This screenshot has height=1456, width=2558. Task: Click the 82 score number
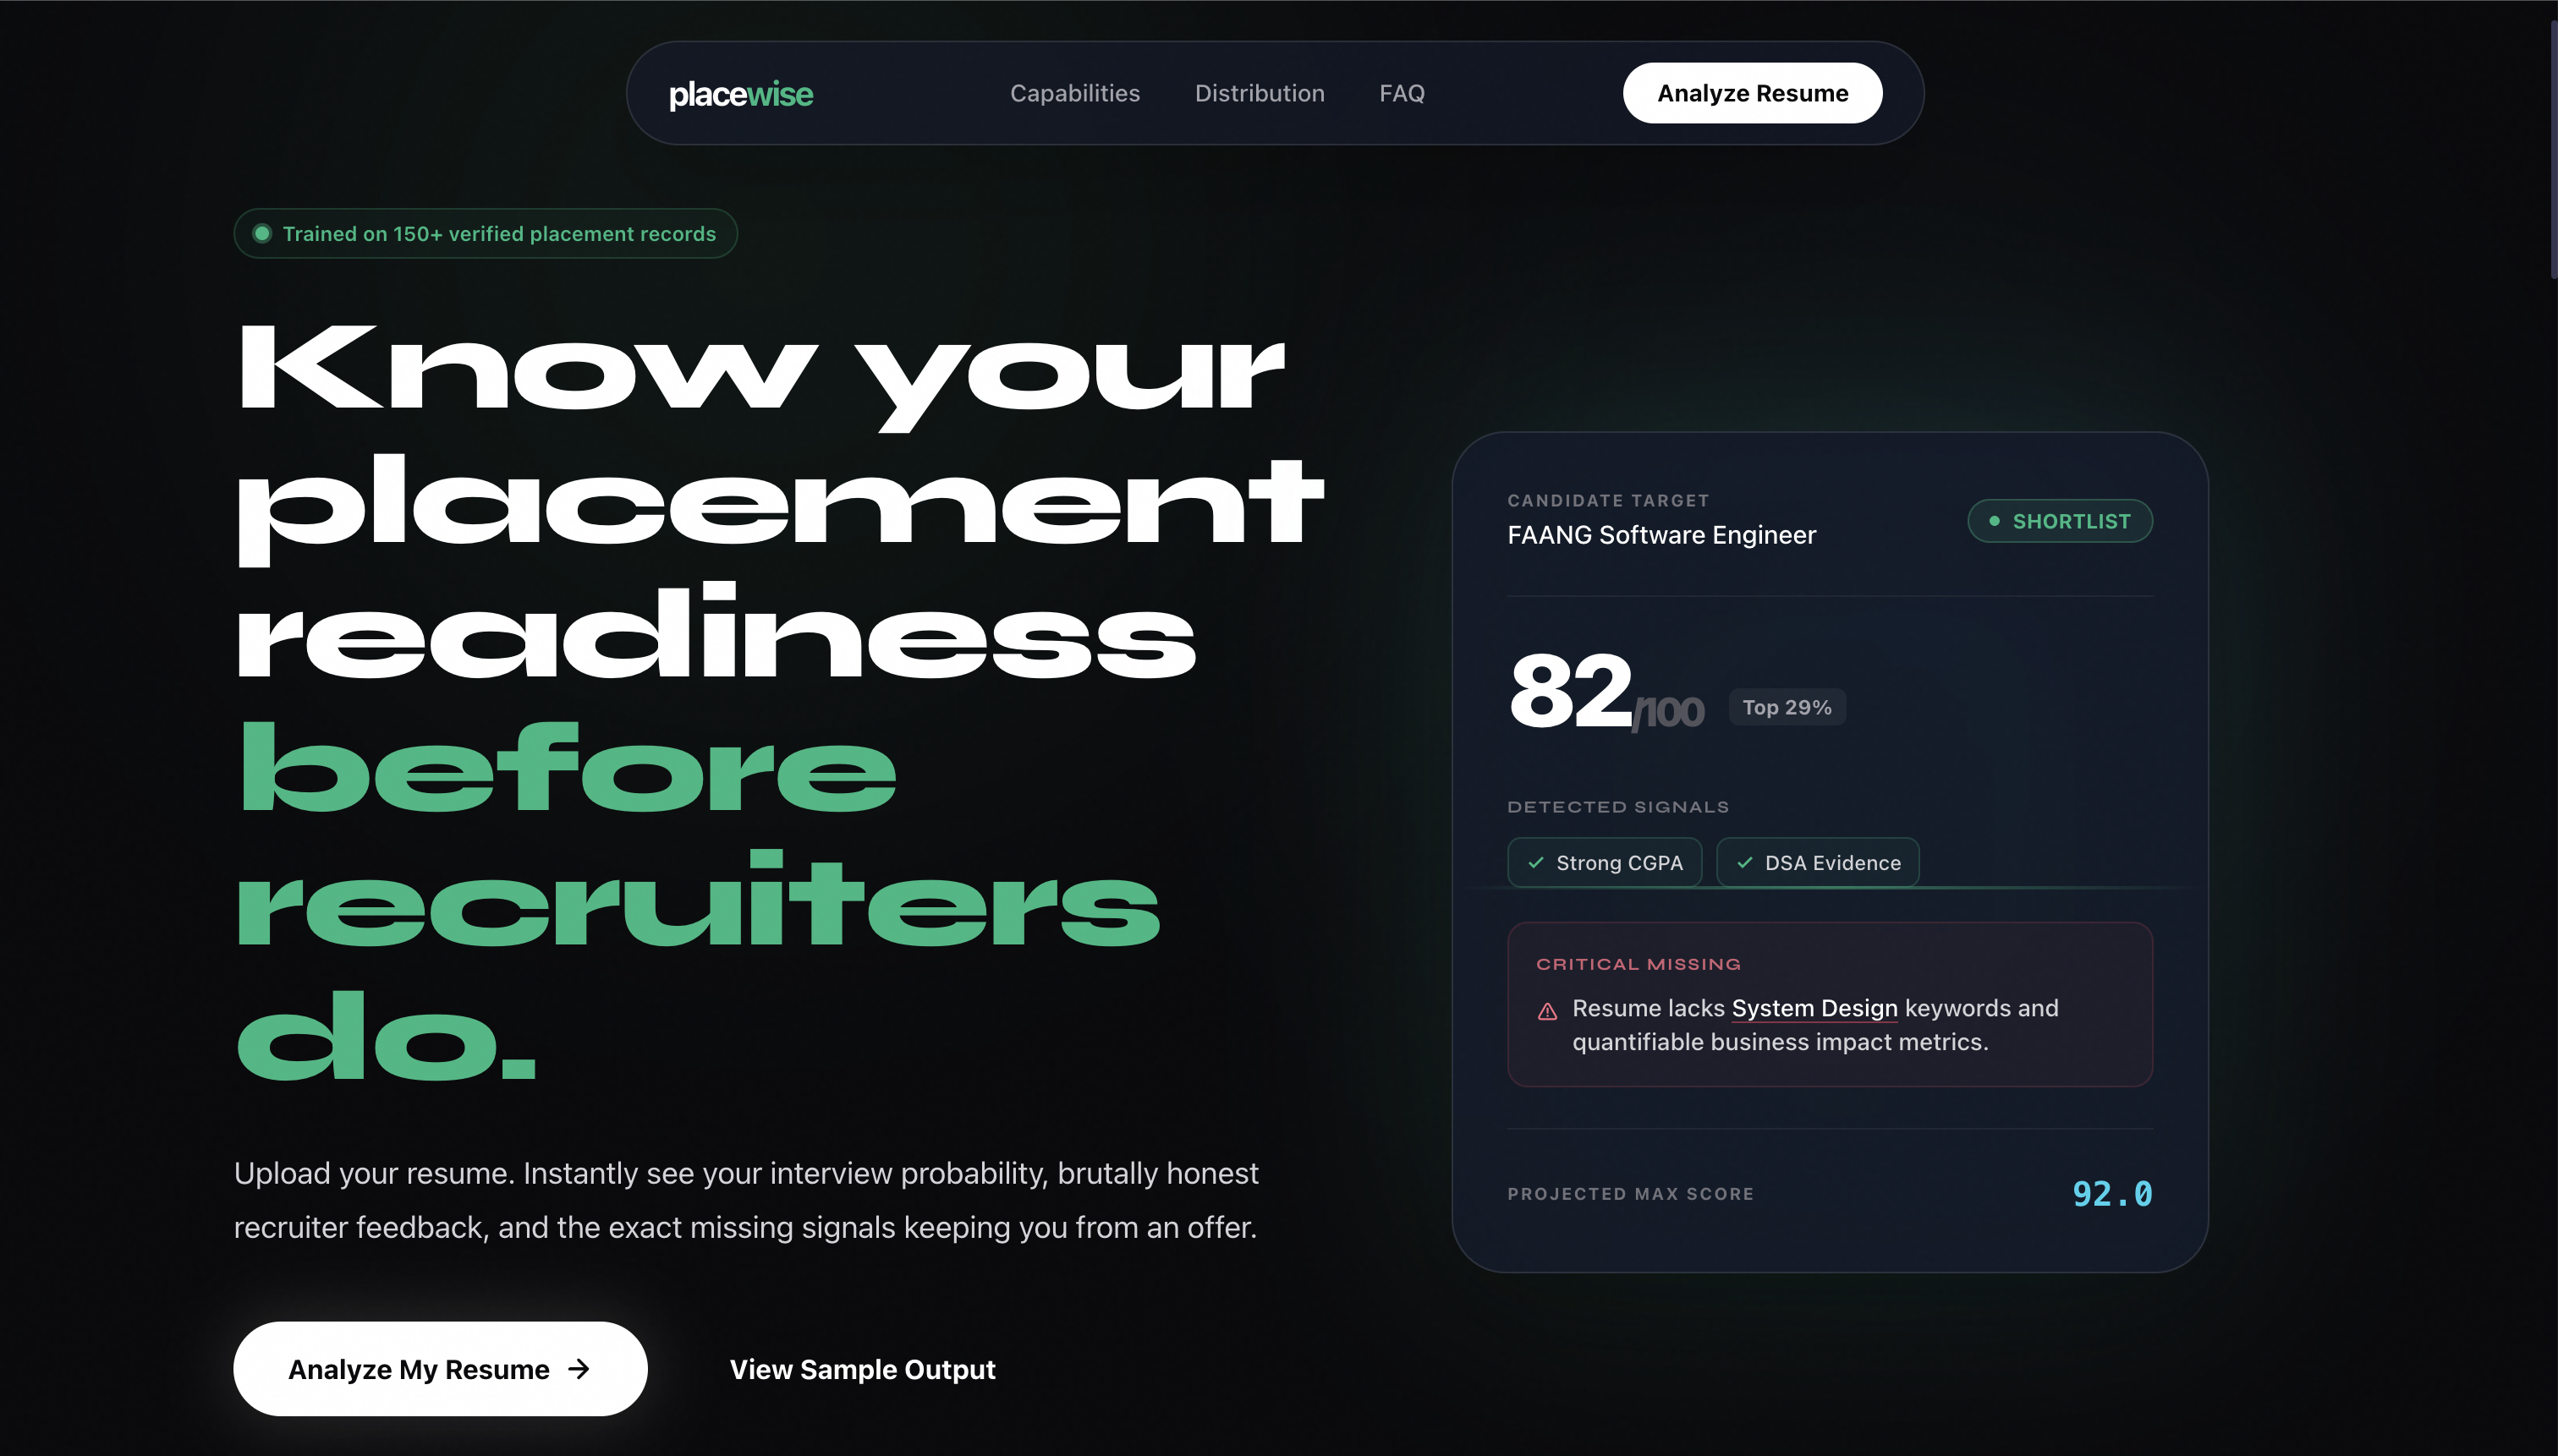coord(1571,690)
